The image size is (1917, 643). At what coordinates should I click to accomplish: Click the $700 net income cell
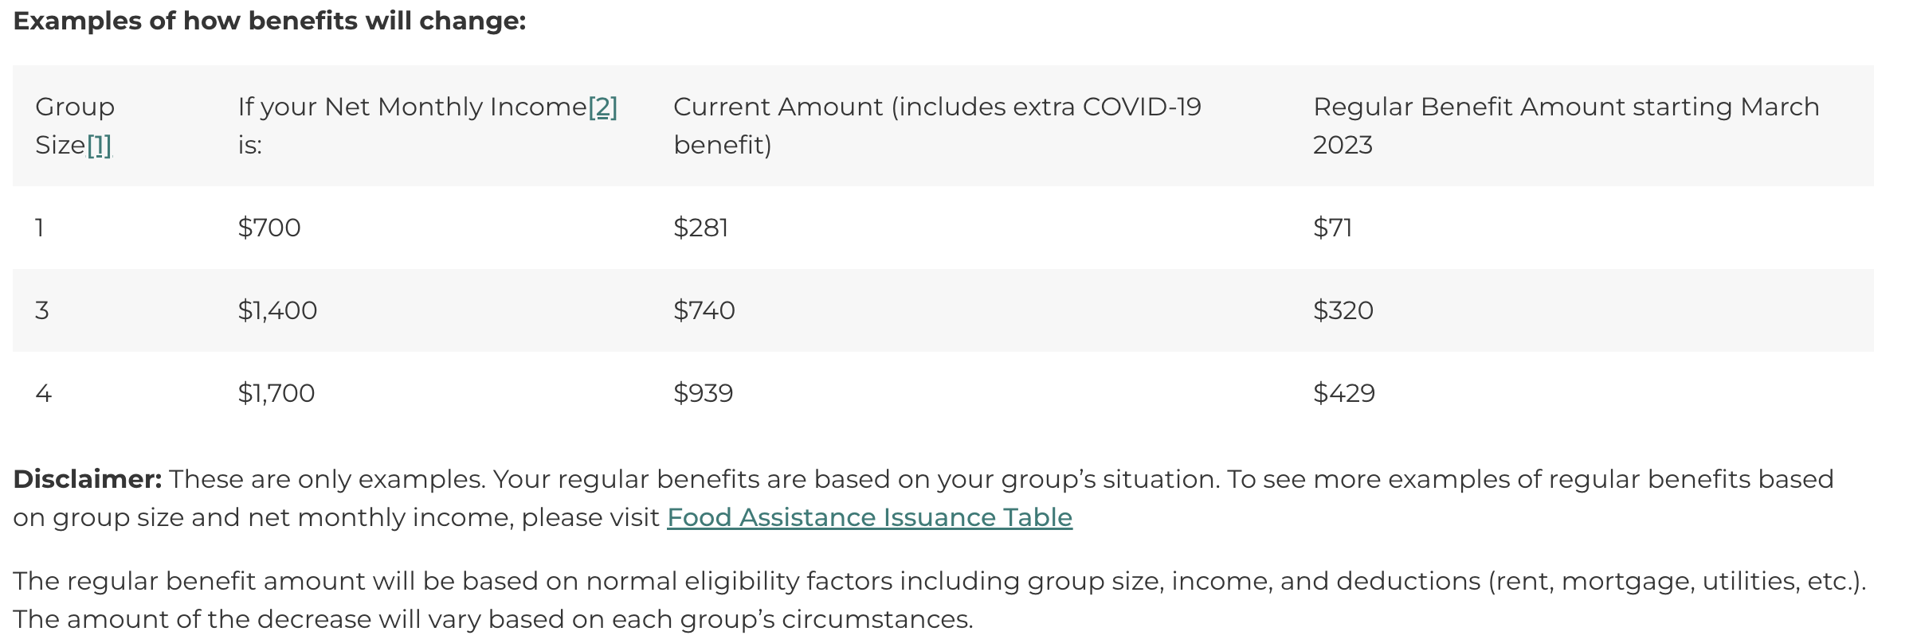[x=269, y=228]
